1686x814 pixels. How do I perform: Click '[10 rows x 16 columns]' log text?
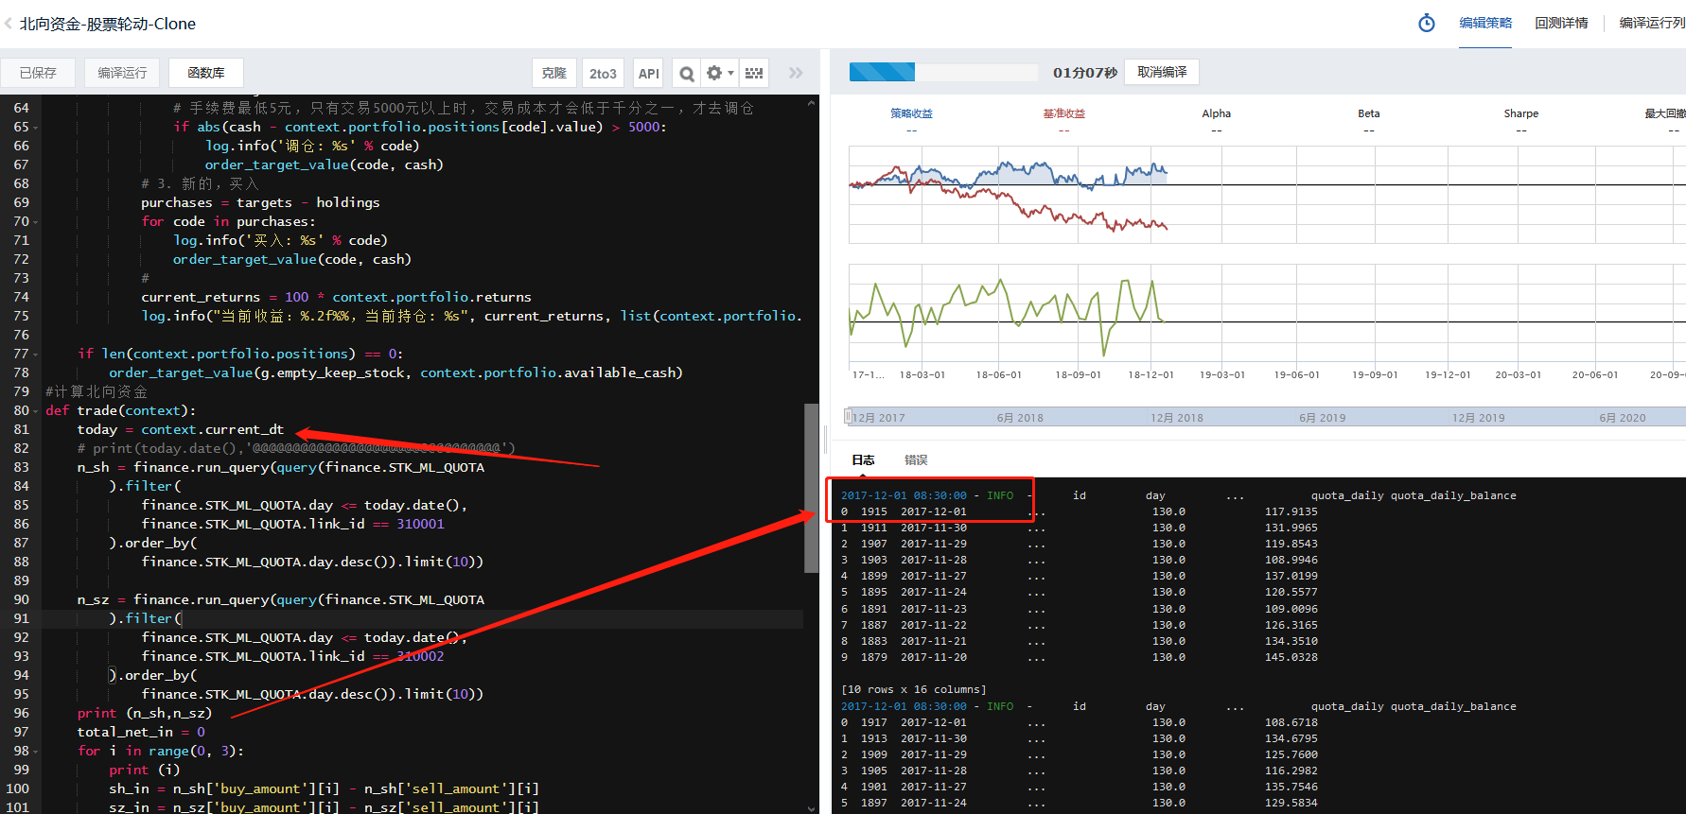(x=914, y=689)
